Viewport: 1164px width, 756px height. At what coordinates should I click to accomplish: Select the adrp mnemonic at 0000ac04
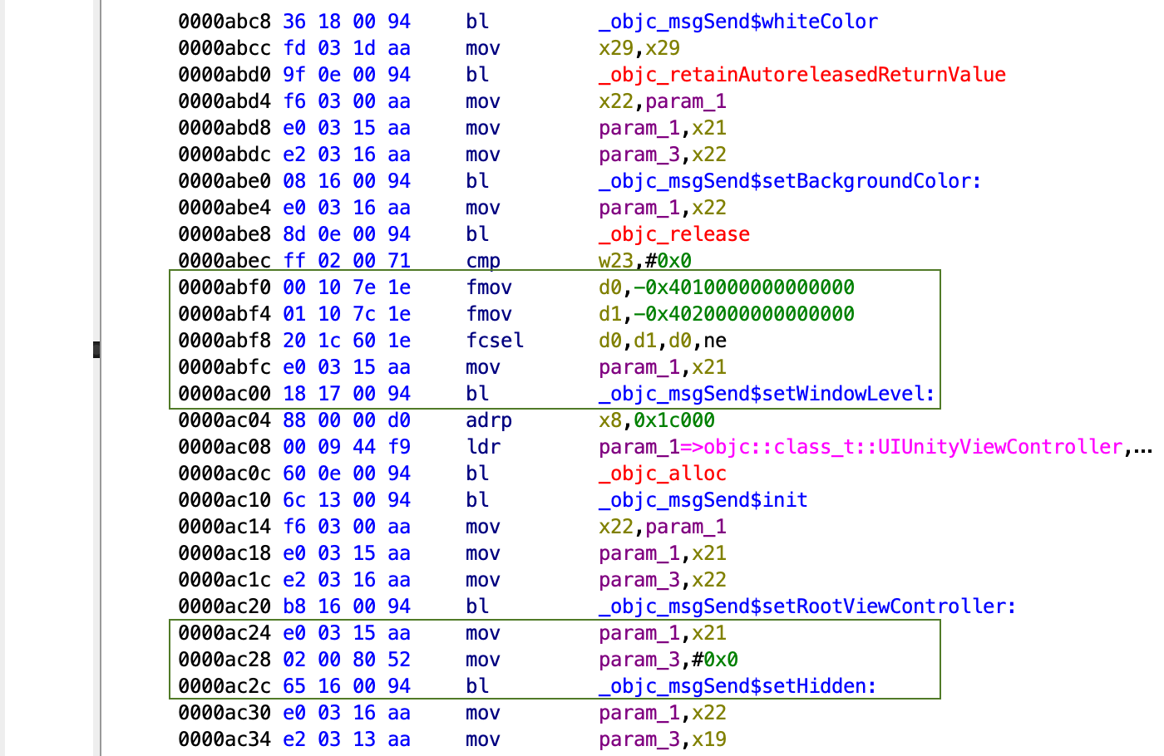tap(488, 420)
